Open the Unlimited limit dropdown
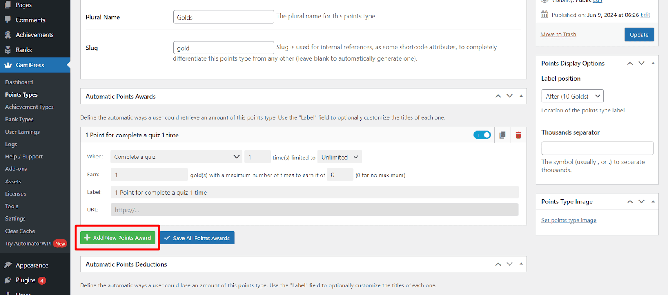The image size is (668, 295). pyautogui.click(x=339, y=157)
